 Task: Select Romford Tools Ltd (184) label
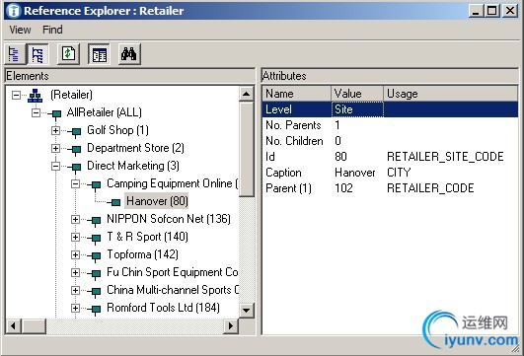tap(163, 308)
